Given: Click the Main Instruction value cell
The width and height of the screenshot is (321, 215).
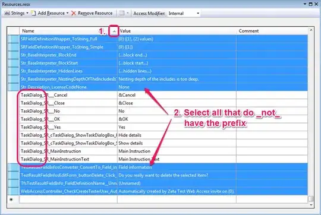Looking at the screenshot, I should 177,151.
